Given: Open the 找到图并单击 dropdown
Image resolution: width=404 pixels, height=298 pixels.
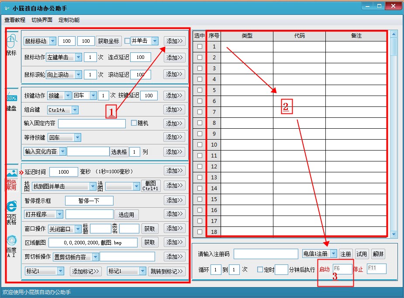Looking at the screenshot, I should point(93,186).
